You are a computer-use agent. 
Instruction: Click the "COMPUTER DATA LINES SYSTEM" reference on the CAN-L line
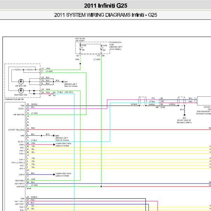coord(64,145)
